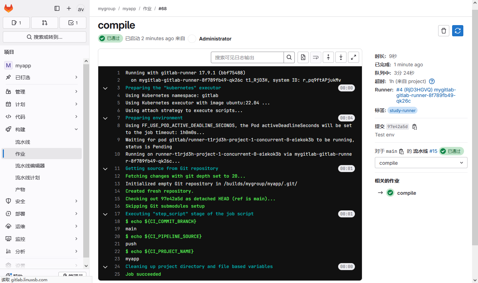This screenshot has width=478, height=283.
Task: Click the scroll to bottom log icon
Action: tap(341, 57)
